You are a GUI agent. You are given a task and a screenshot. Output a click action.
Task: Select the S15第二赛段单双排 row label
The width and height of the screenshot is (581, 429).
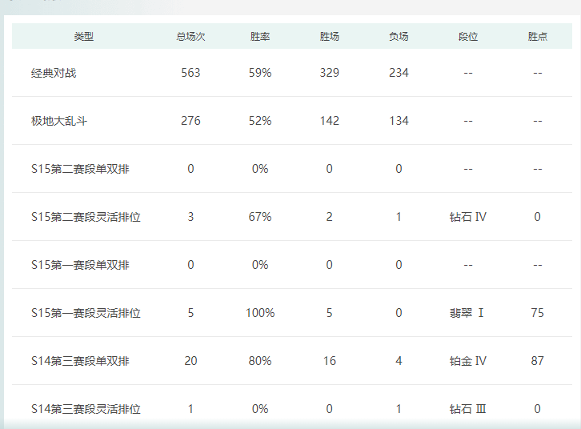coord(80,169)
